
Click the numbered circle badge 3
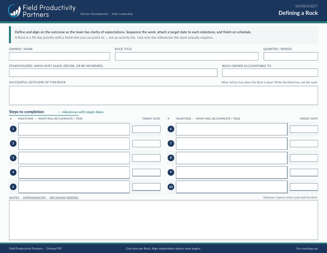(x=13, y=158)
